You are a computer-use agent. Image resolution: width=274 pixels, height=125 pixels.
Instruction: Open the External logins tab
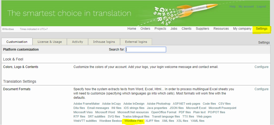[136, 42]
